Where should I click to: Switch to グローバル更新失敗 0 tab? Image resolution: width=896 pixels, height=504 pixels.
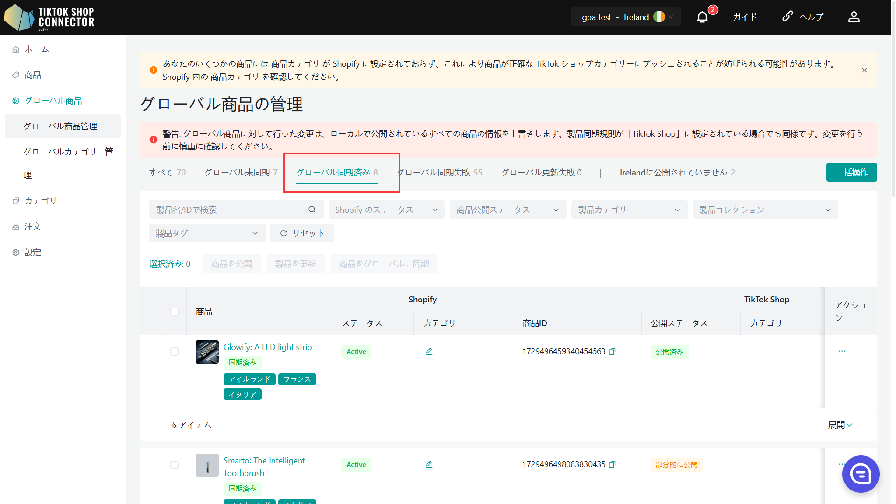click(541, 173)
